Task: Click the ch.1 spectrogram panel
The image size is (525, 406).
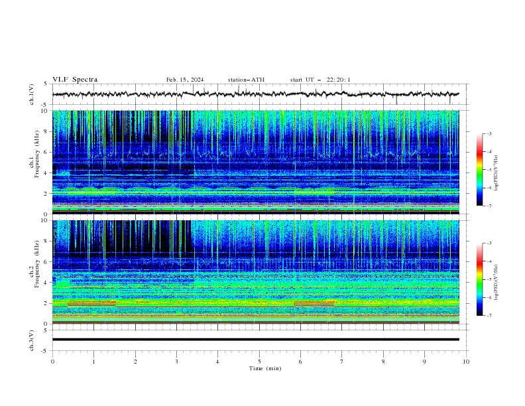Action: [x=255, y=162]
